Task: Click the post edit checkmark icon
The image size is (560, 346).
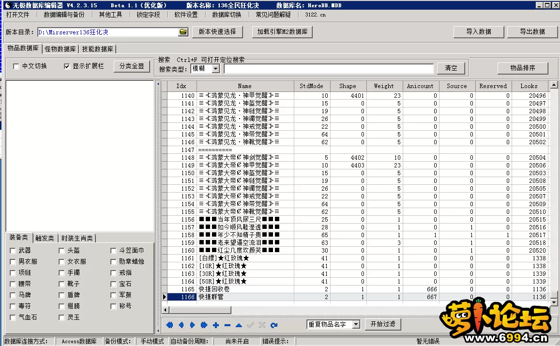Action: point(250,325)
